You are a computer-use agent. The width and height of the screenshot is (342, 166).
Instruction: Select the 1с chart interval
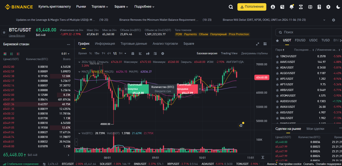tap(91, 53)
